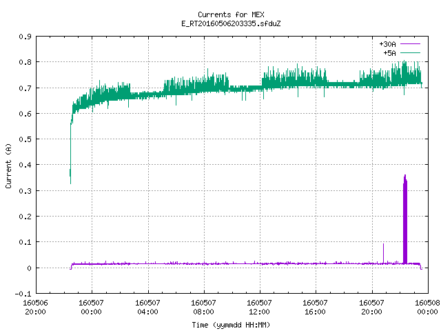This screenshot has width=441, height=331.
Task: Click the +30A legend label
Action: point(387,44)
